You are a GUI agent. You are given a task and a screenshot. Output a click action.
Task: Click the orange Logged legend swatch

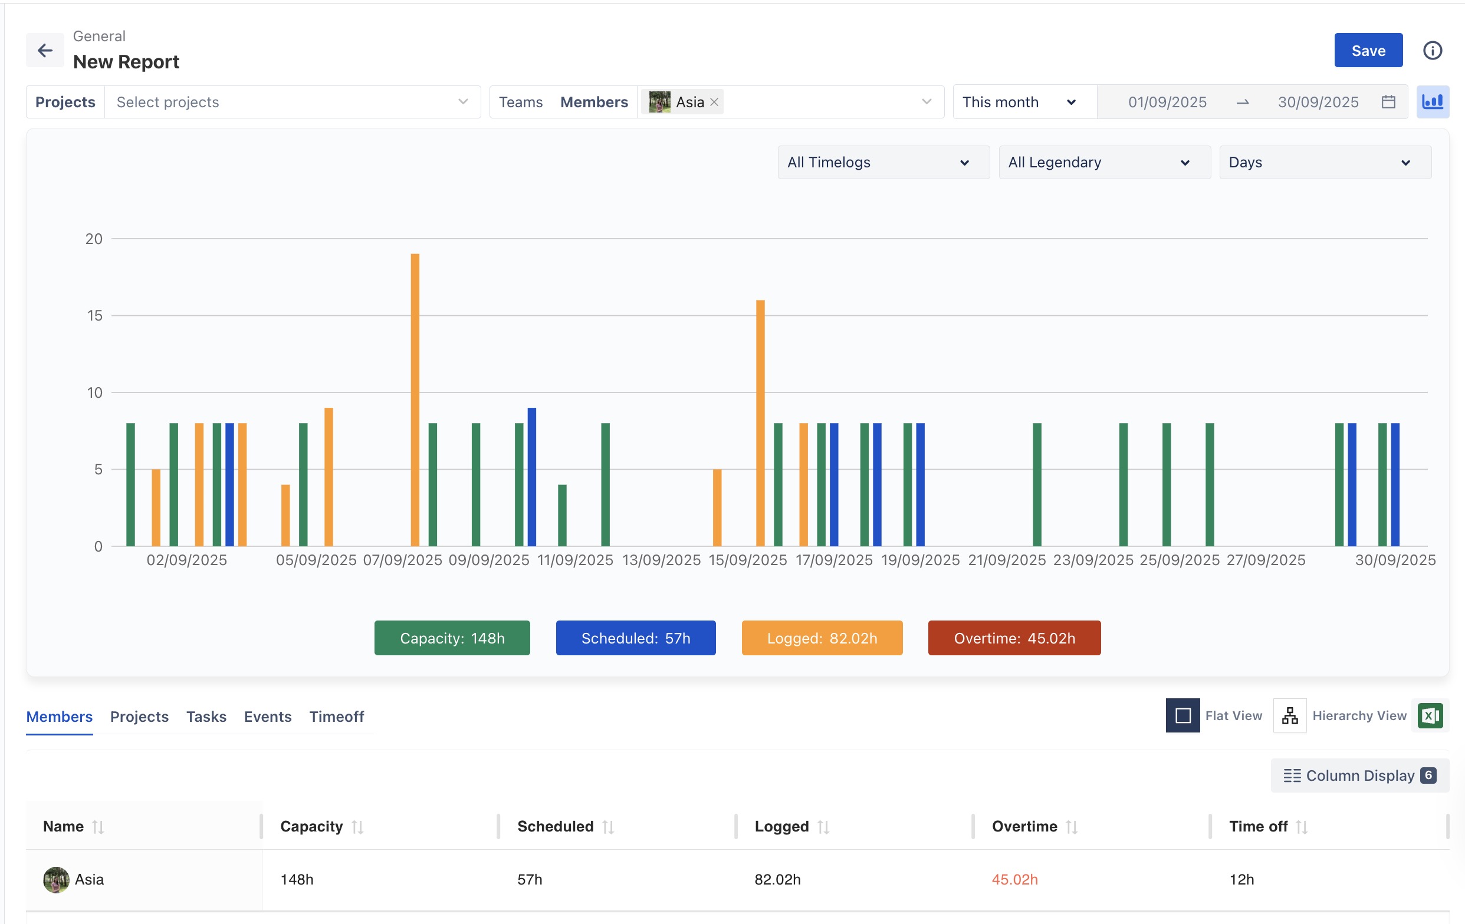coord(822,638)
